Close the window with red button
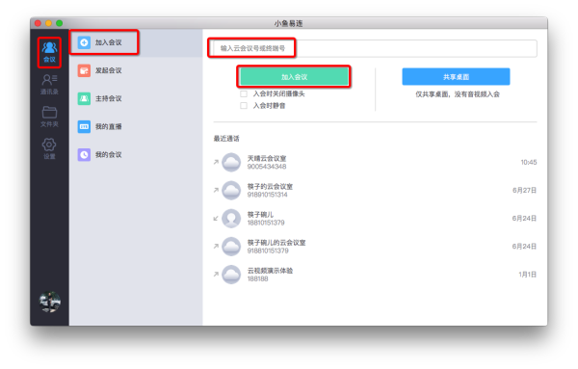The height and width of the screenshot is (369, 578). (38, 23)
